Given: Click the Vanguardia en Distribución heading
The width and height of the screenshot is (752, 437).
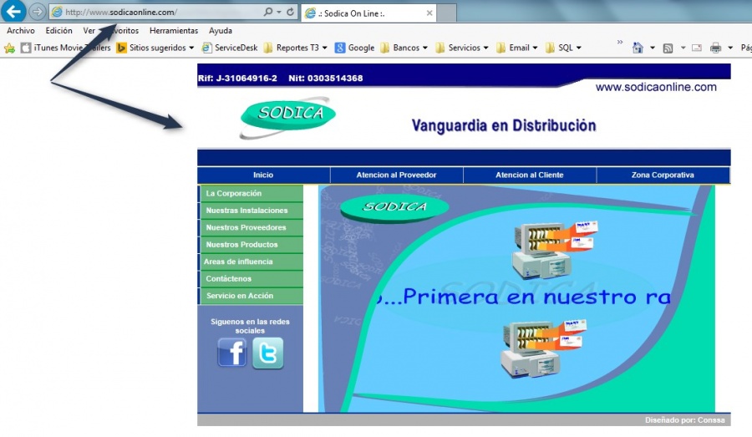Looking at the screenshot, I should coord(504,125).
